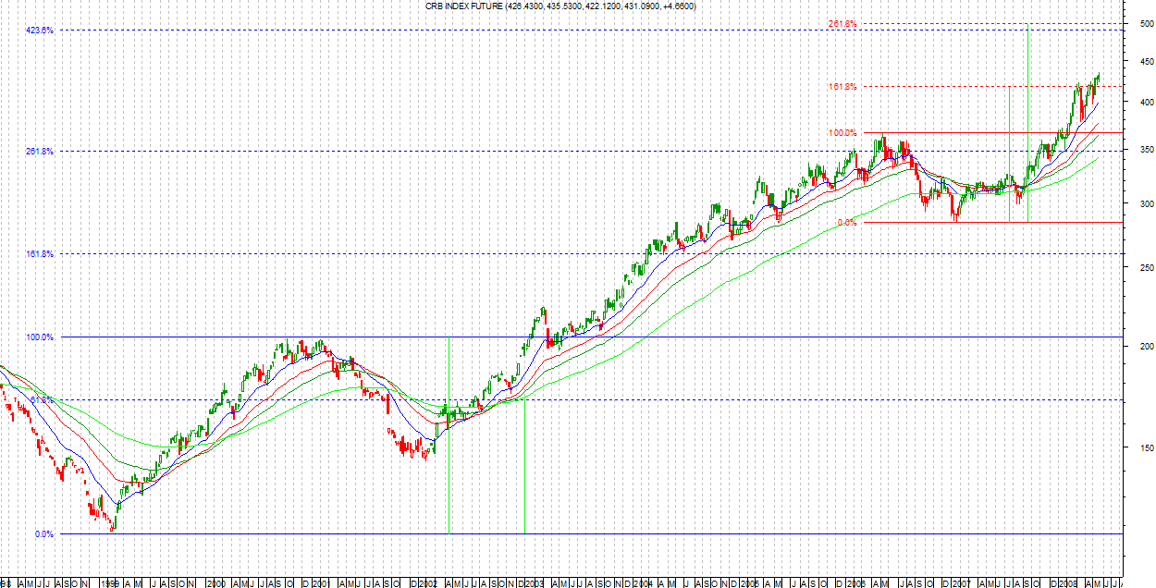The height and width of the screenshot is (588, 1156).
Task: Click the red 161.8% extension label
Action: [842, 86]
